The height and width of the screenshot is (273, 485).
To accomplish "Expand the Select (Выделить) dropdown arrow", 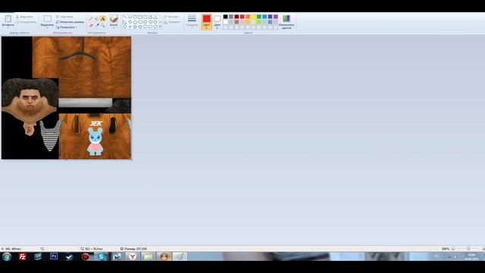I will [x=47, y=28].
